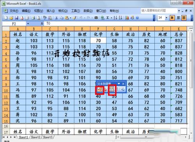Sort descending with the Z-A icon
The image size is (195, 142).
coord(121,18)
